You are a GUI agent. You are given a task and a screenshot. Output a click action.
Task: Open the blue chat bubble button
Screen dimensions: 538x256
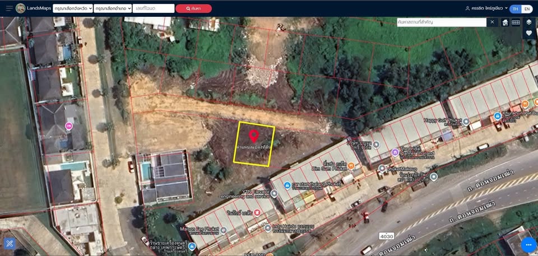528,245
